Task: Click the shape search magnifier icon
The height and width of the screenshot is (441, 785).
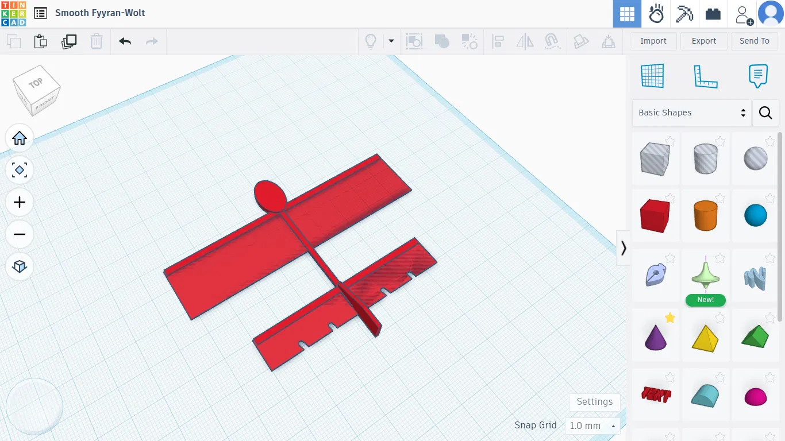Action: 765,113
